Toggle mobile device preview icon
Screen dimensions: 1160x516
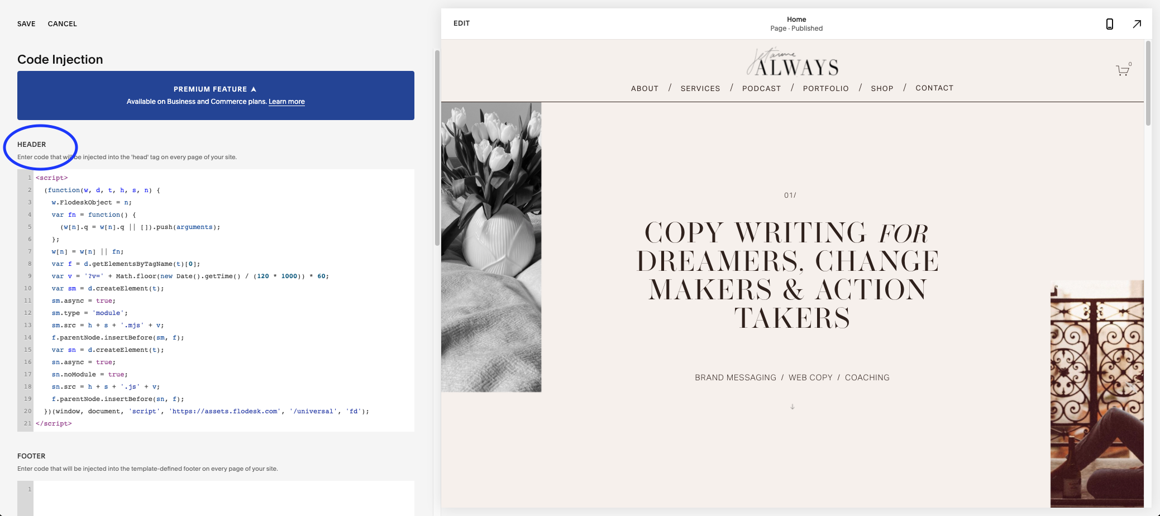pyautogui.click(x=1110, y=24)
